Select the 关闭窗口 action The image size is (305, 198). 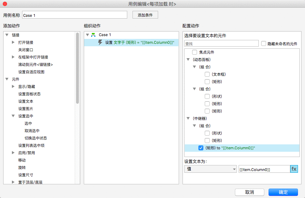tap(26, 50)
